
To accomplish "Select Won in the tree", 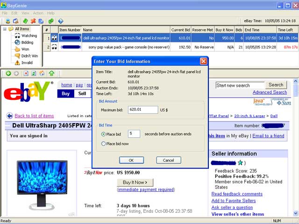I will (x=25, y=49).
